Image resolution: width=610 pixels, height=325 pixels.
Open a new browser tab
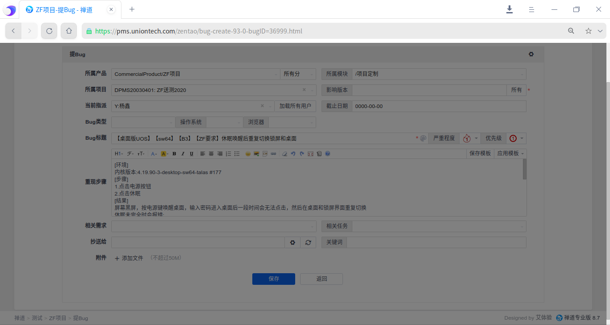point(132,9)
